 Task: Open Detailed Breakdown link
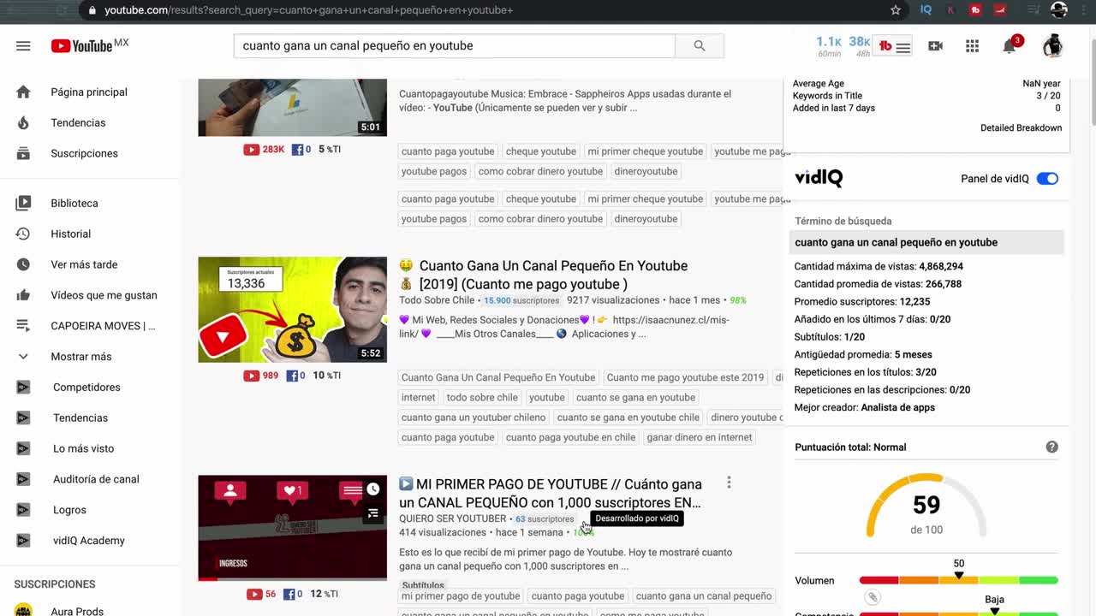(1021, 127)
